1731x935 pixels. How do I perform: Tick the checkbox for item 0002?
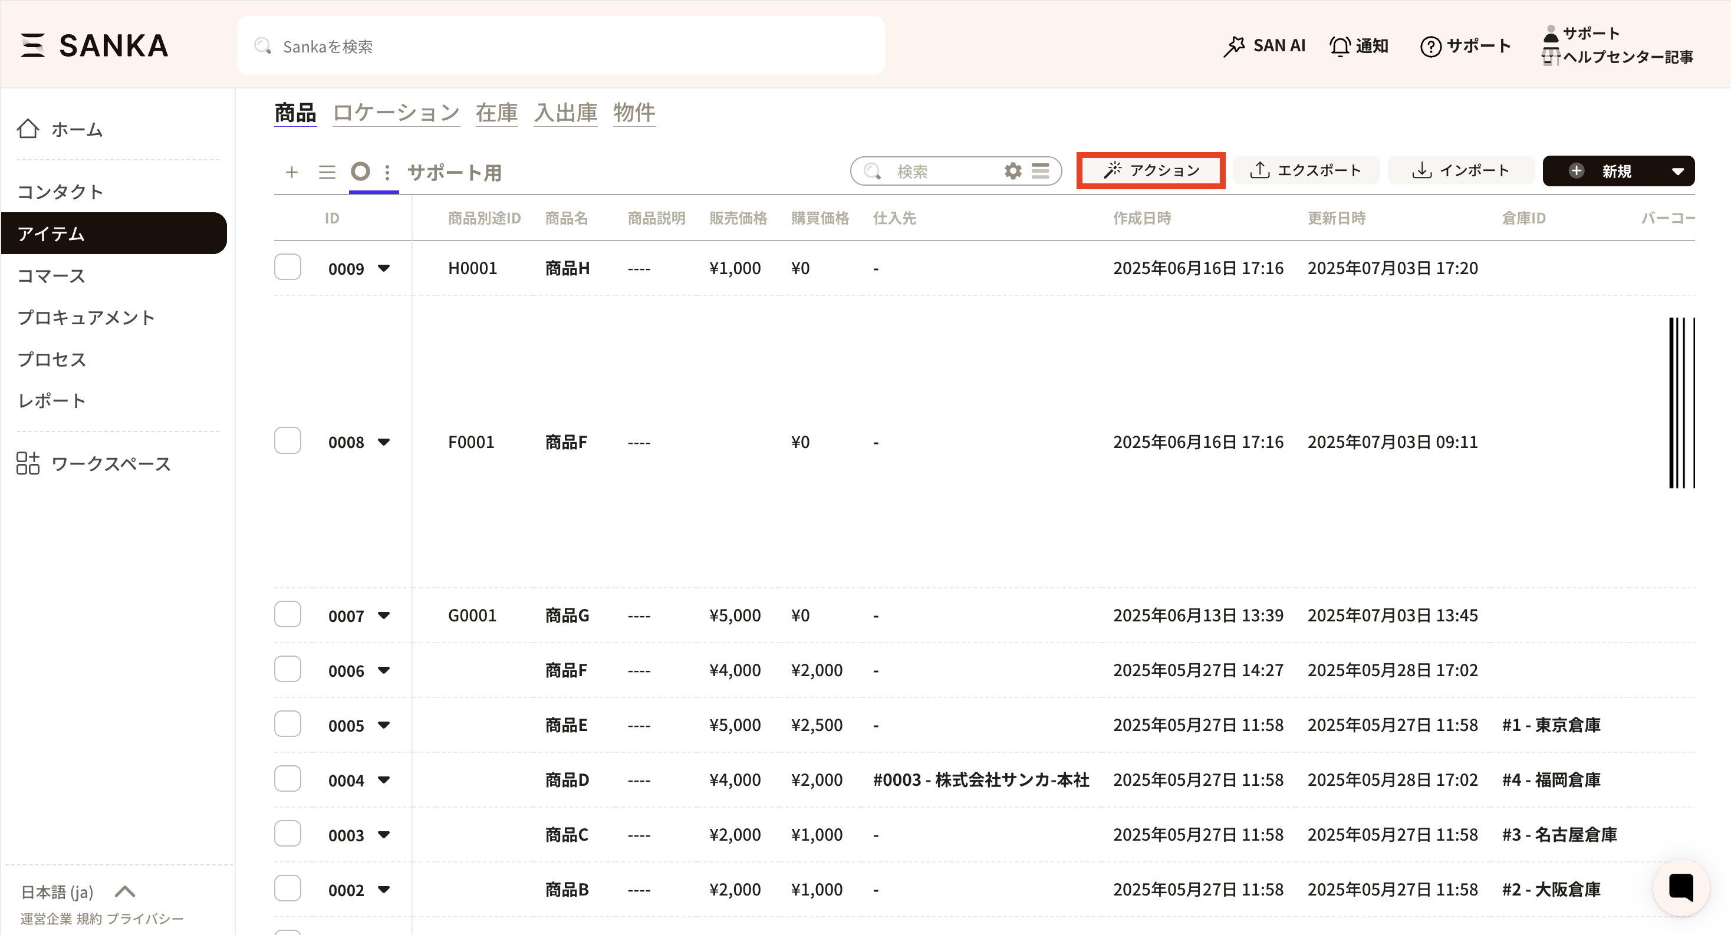coord(288,888)
